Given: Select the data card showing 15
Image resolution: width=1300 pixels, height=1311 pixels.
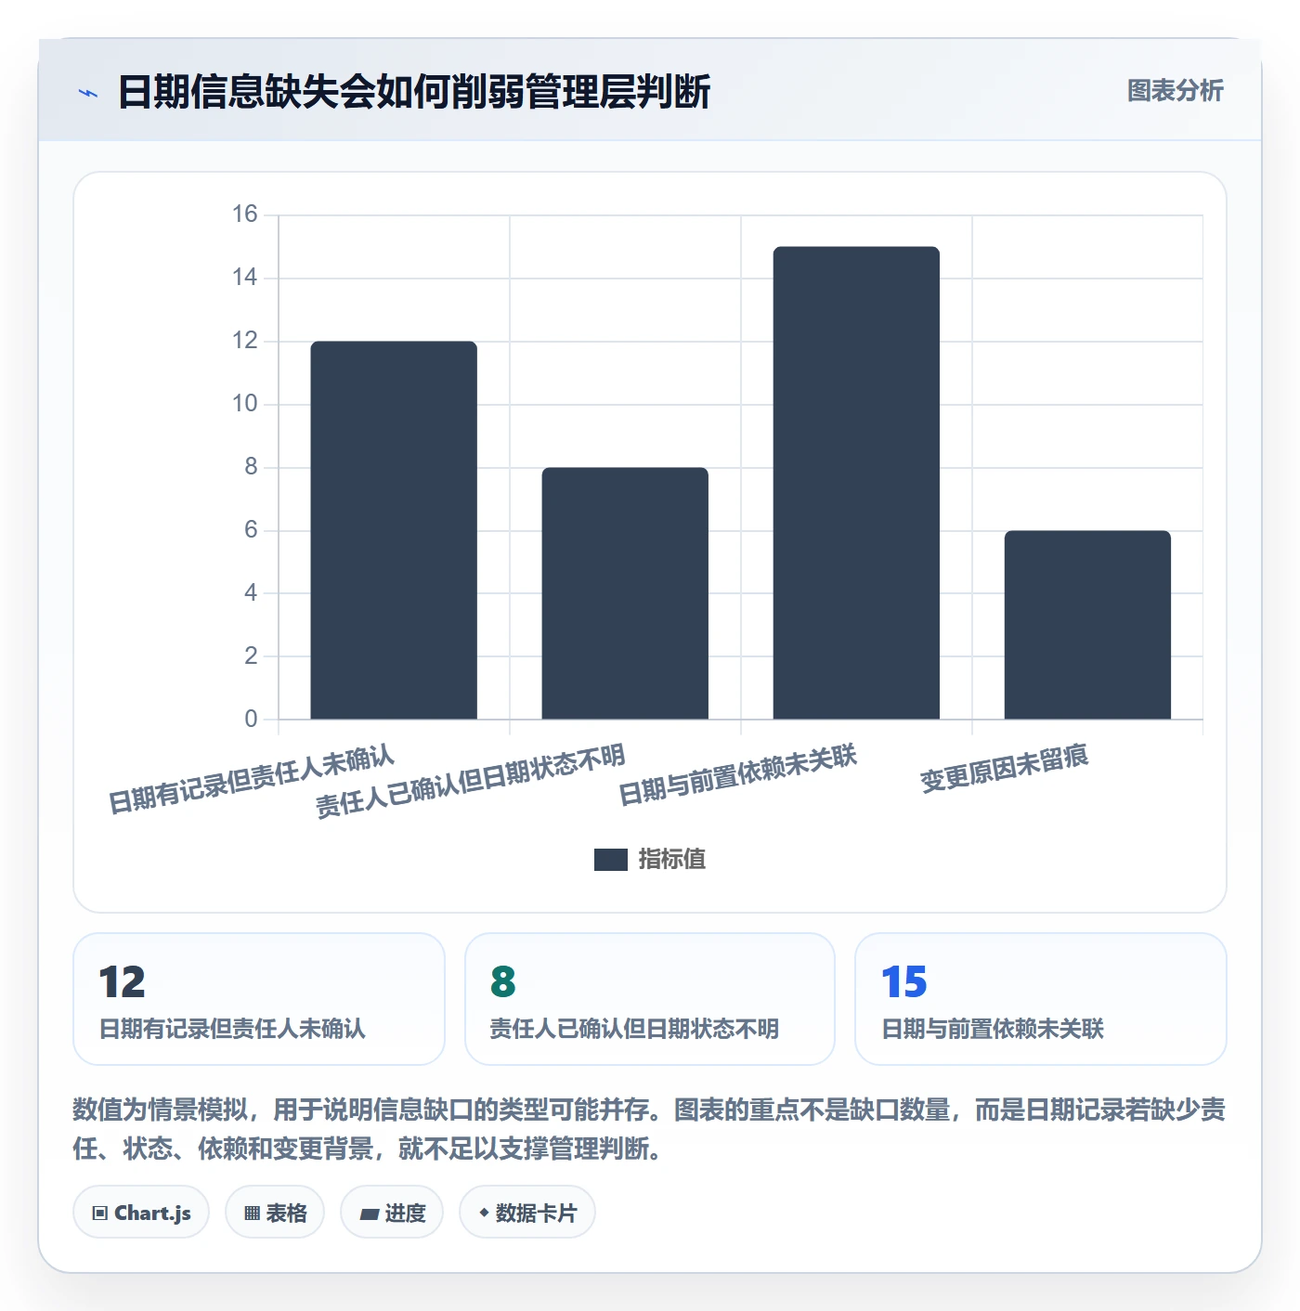Looking at the screenshot, I should coord(1041,999).
